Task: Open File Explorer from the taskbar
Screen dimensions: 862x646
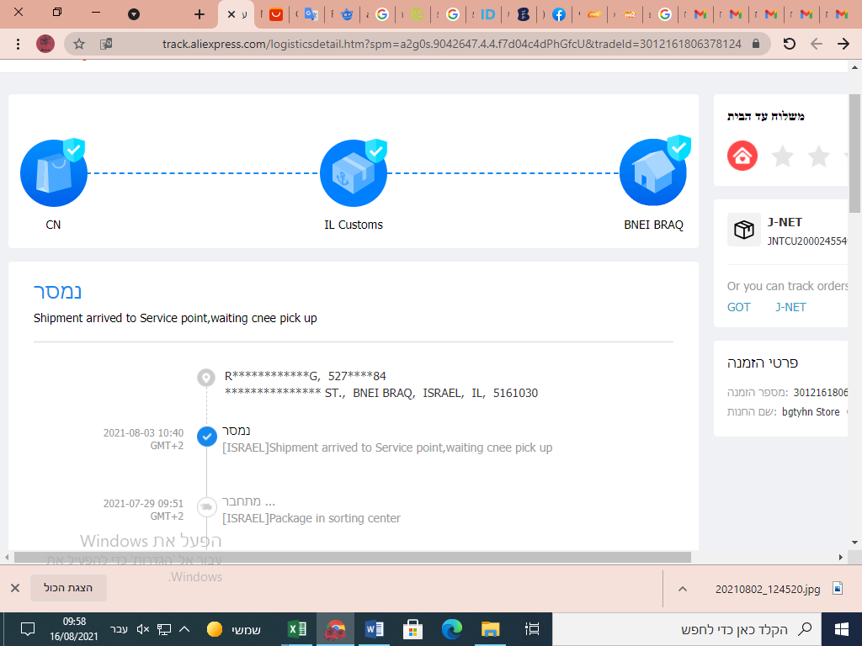Action: coord(490,629)
